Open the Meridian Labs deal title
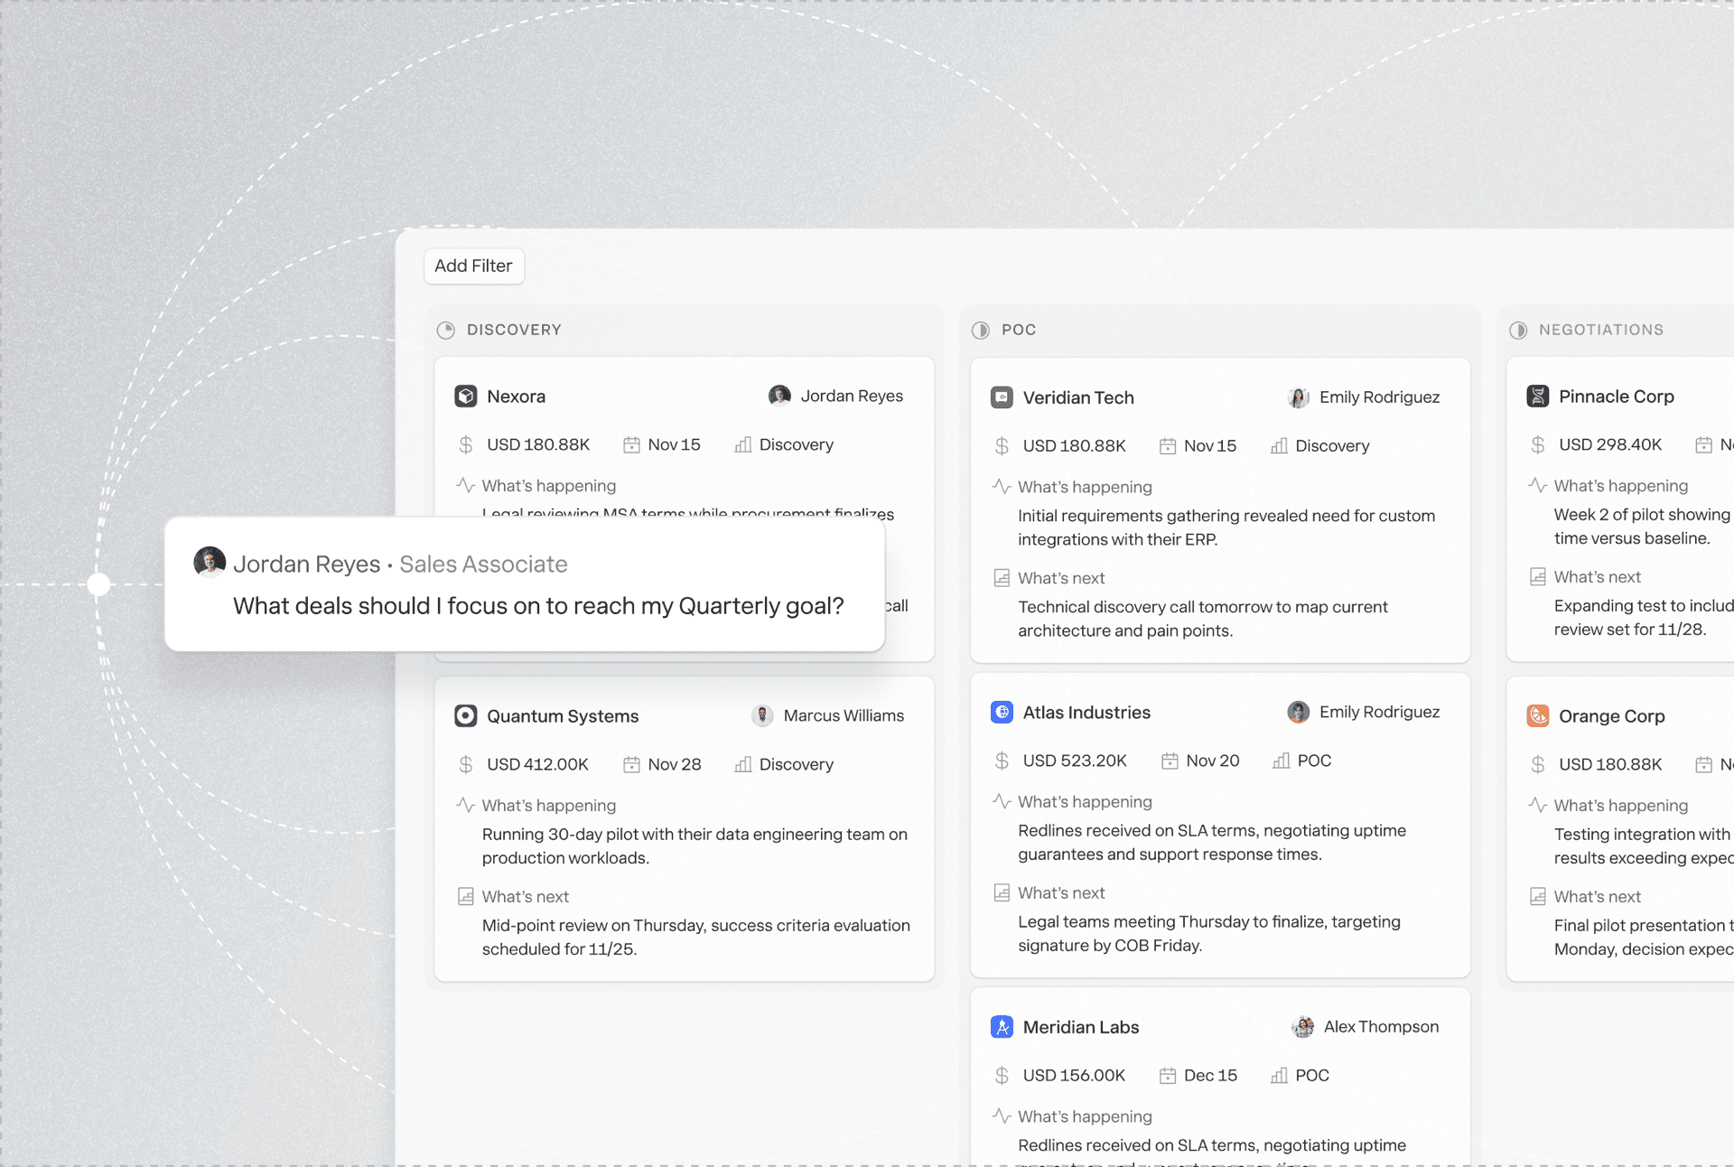This screenshot has height=1167, width=1734. tap(1081, 1027)
